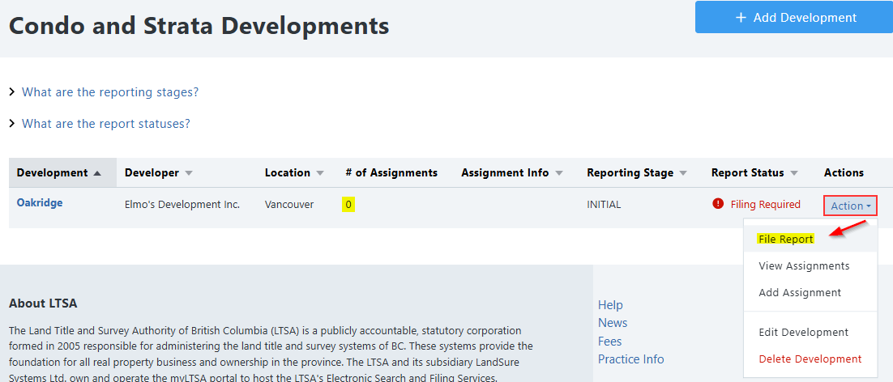Image resolution: width=893 pixels, height=382 pixels.
Task: Select Add Assignment from the menu
Action: 800,292
